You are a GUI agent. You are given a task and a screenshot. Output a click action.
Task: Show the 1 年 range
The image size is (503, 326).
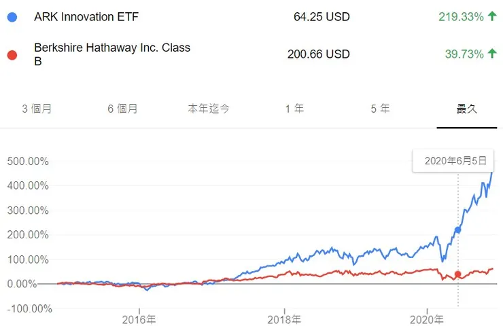pyautogui.click(x=294, y=109)
